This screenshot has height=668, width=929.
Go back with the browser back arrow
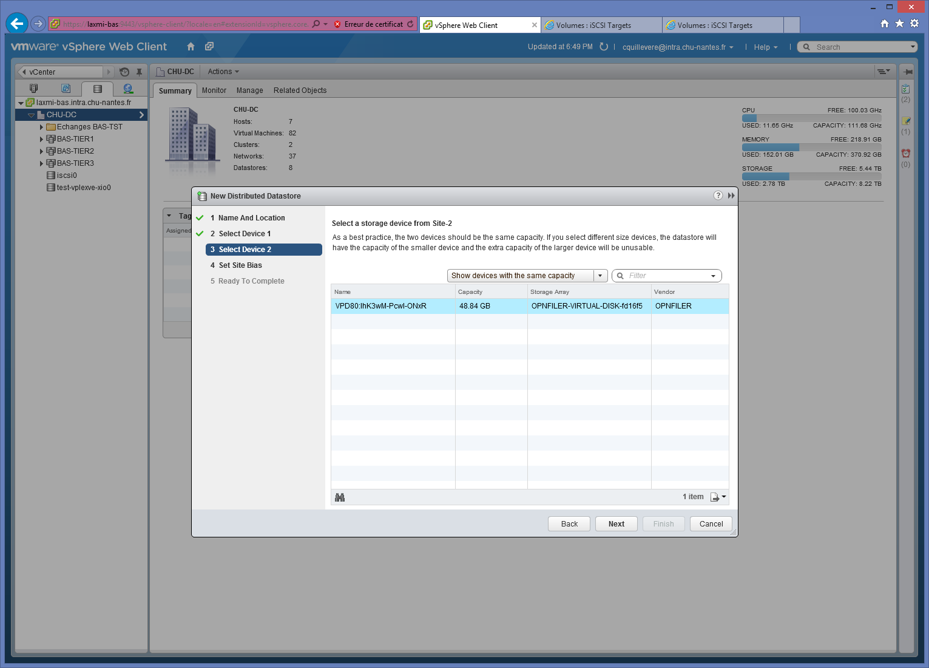pos(17,24)
